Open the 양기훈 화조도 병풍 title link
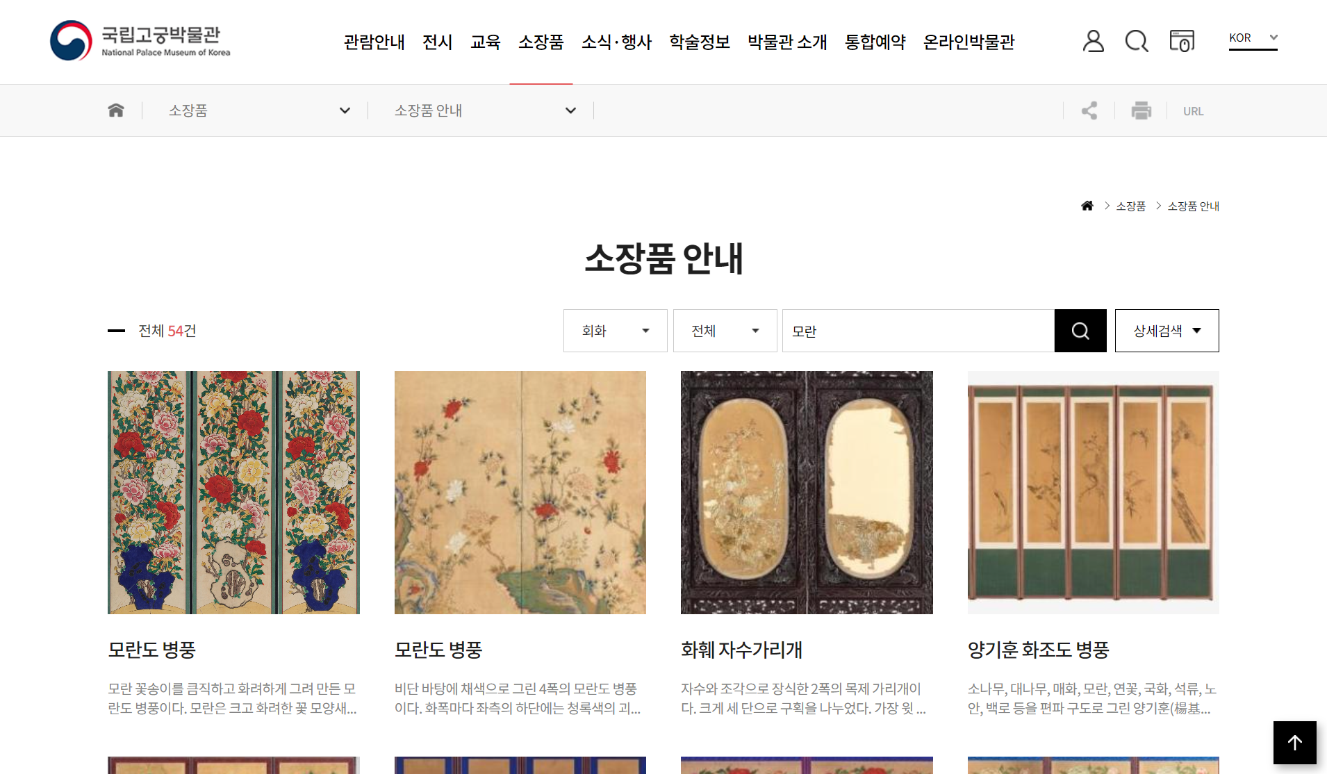 coord(1039,650)
